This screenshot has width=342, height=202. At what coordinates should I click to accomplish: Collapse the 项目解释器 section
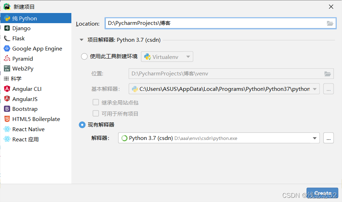click(82, 40)
